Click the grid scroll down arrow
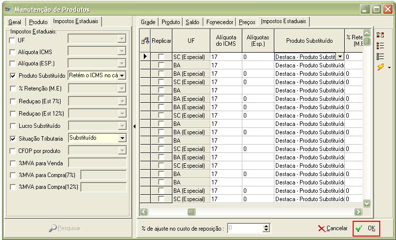The width and height of the screenshot is (396, 240). [367, 203]
